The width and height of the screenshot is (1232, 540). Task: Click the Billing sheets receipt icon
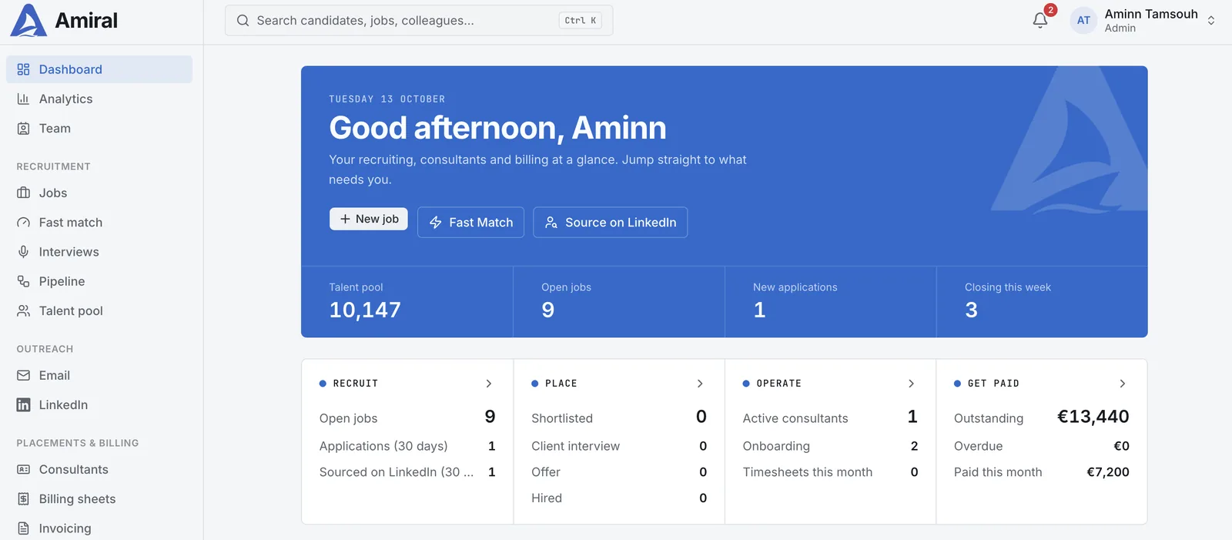pos(24,499)
